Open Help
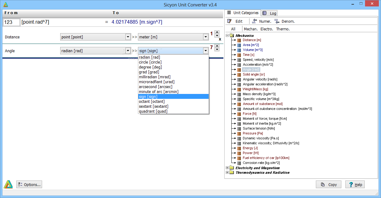Viewport: 381px width, 198px height. coord(355,184)
